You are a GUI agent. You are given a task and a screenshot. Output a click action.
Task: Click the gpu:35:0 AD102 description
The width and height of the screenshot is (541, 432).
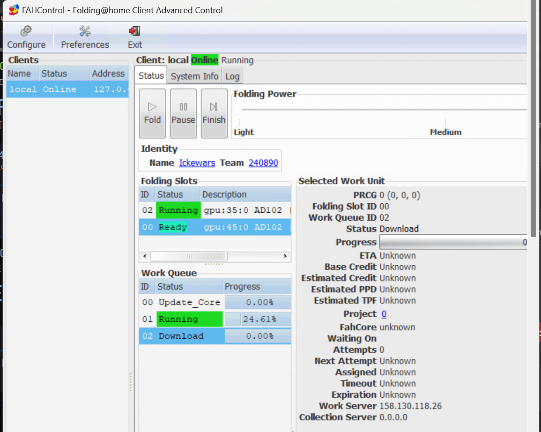coord(243,210)
